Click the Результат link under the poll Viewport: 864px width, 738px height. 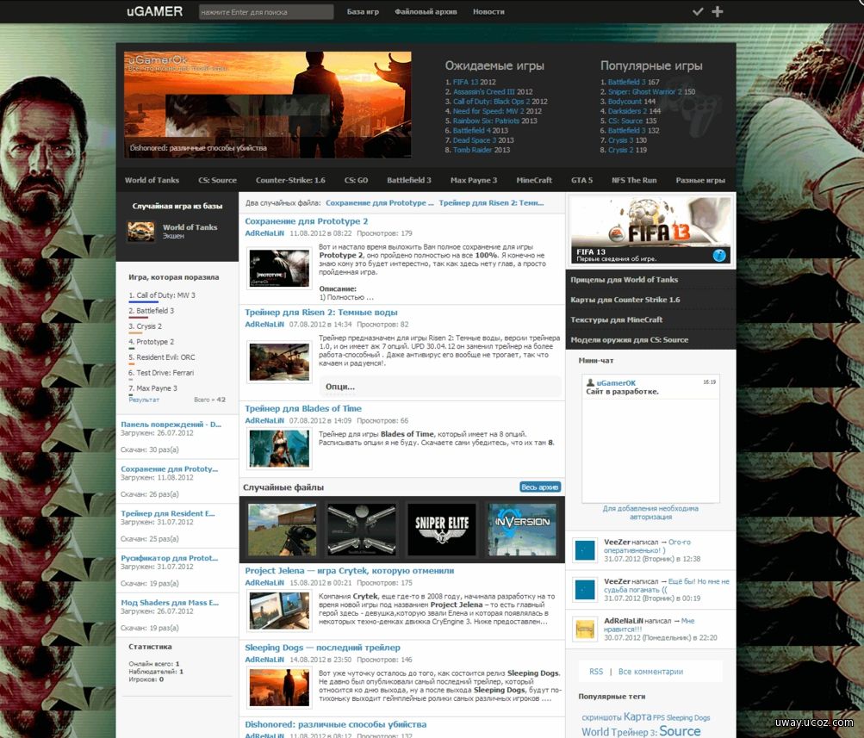point(144,400)
